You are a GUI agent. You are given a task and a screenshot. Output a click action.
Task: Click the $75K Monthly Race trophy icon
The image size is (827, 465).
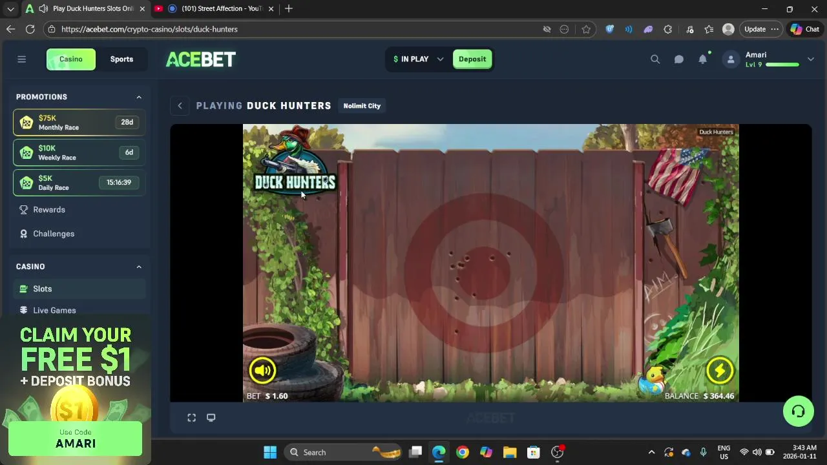pos(26,123)
